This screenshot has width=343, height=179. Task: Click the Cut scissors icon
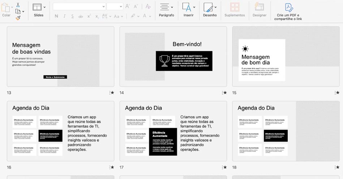(x=18, y=5)
